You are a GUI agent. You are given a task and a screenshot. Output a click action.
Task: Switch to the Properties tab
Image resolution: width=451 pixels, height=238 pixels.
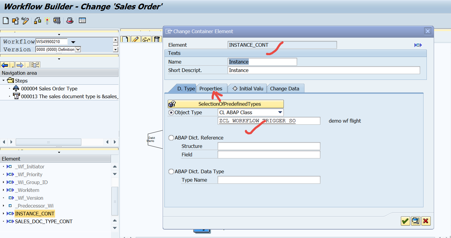click(211, 88)
